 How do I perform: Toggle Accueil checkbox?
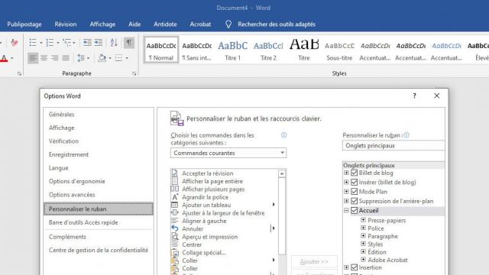[354, 211]
